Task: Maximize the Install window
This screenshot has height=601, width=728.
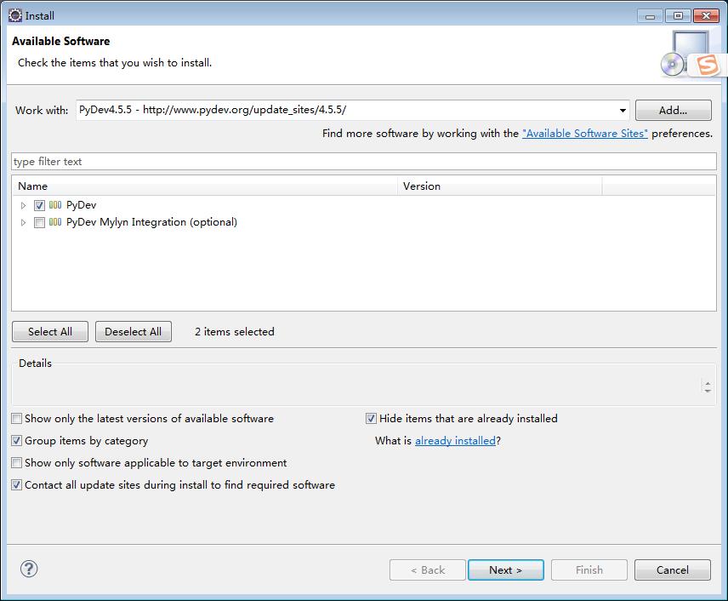Action: (678, 16)
